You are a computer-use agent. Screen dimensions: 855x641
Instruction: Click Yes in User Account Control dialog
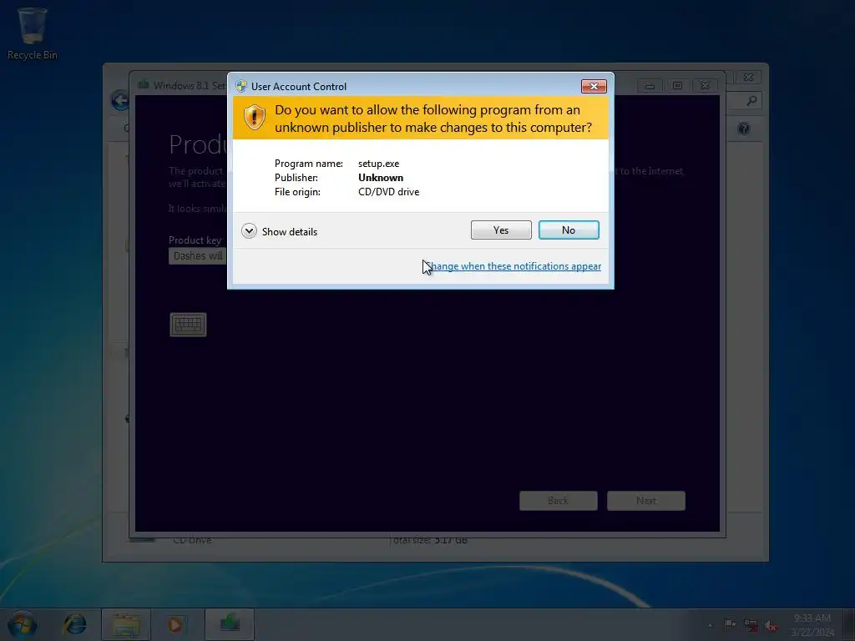click(x=501, y=230)
